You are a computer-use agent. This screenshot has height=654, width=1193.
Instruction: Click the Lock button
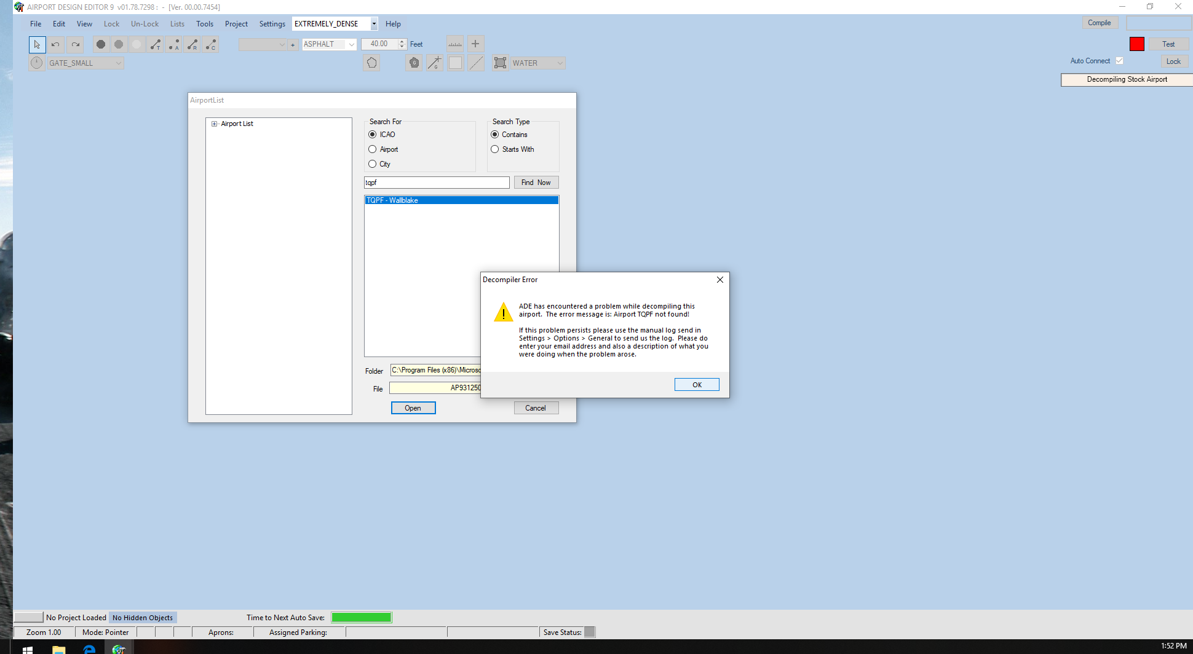pyautogui.click(x=1173, y=61)
